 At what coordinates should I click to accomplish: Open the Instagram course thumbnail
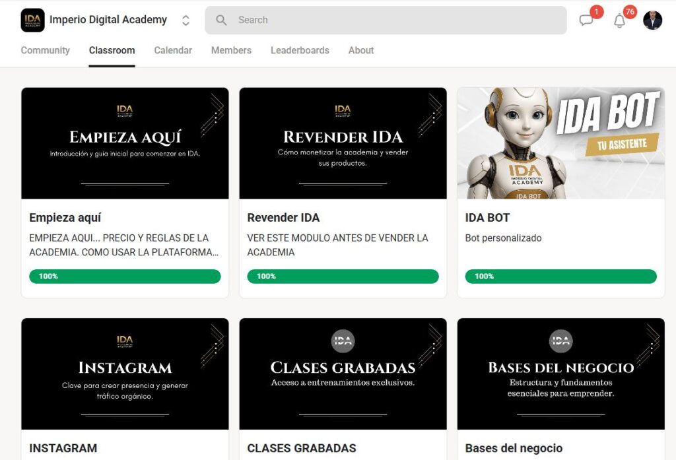(x=125, y=374)
